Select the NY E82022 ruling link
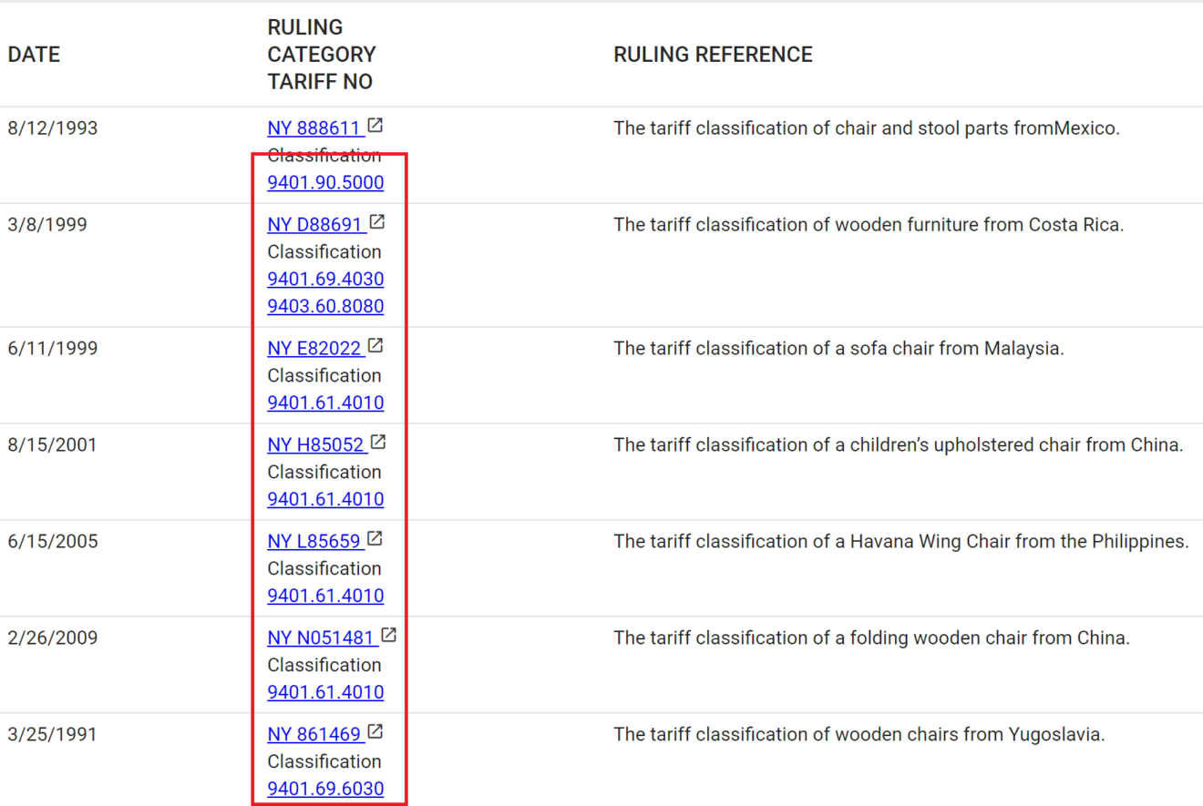This screenshot has height=806, width=1203. point(314,347)
